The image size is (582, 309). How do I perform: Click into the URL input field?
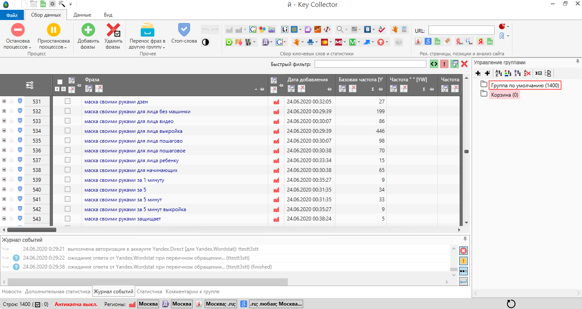pyautogui.click(x=461, y=30)
